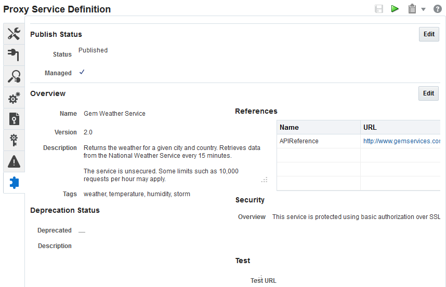Open the General Configuration tools tab
The height and width of the screenshot is (287, 446).
(14, 34)
